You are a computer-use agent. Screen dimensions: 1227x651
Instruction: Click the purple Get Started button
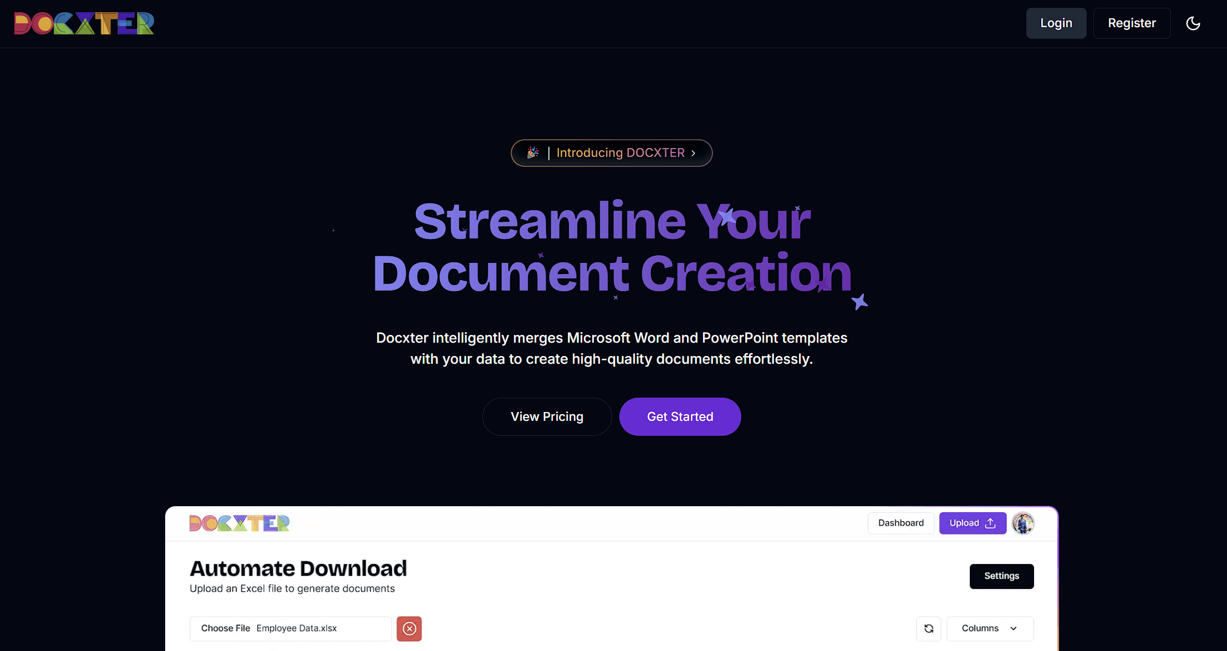[x=680, y=416]
